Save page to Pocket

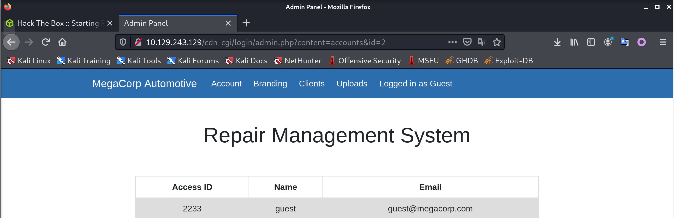pyautogui.click(x=467, y=42)
